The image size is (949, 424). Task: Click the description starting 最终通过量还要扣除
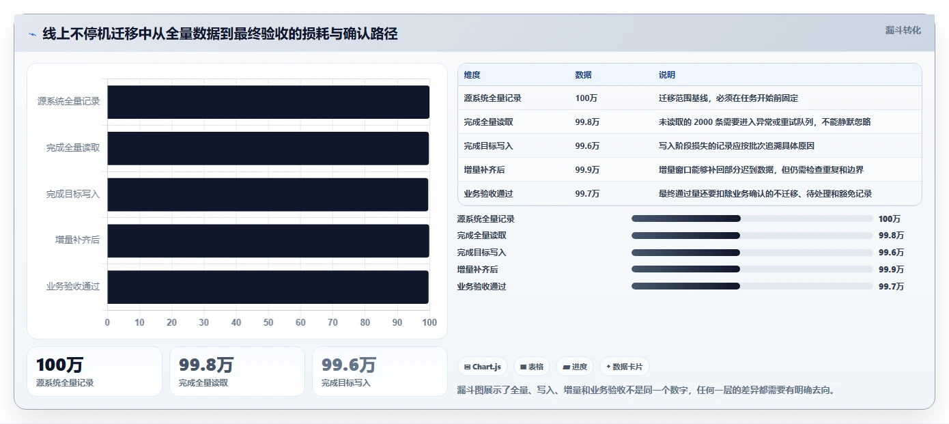[765, 194]
